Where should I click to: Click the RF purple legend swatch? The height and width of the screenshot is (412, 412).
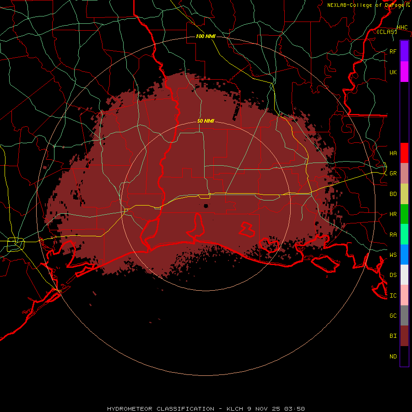tap(404, 51)
